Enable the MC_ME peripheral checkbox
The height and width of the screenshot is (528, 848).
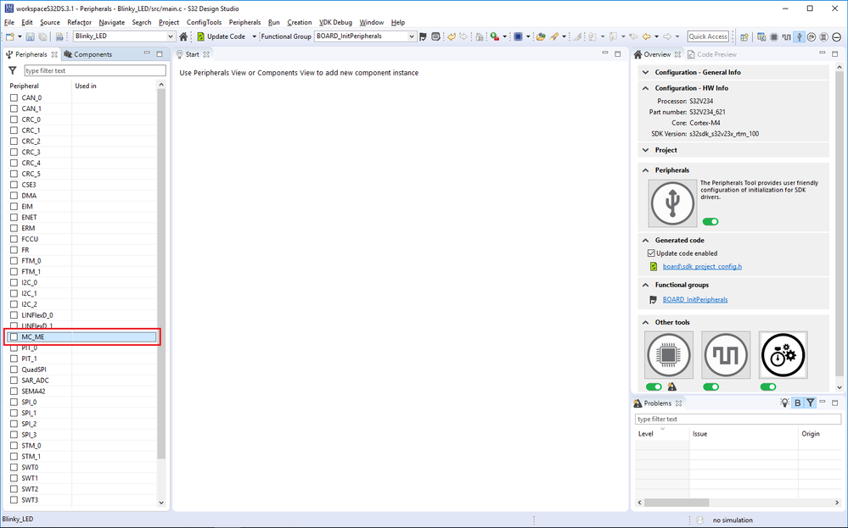pos(14,336)
